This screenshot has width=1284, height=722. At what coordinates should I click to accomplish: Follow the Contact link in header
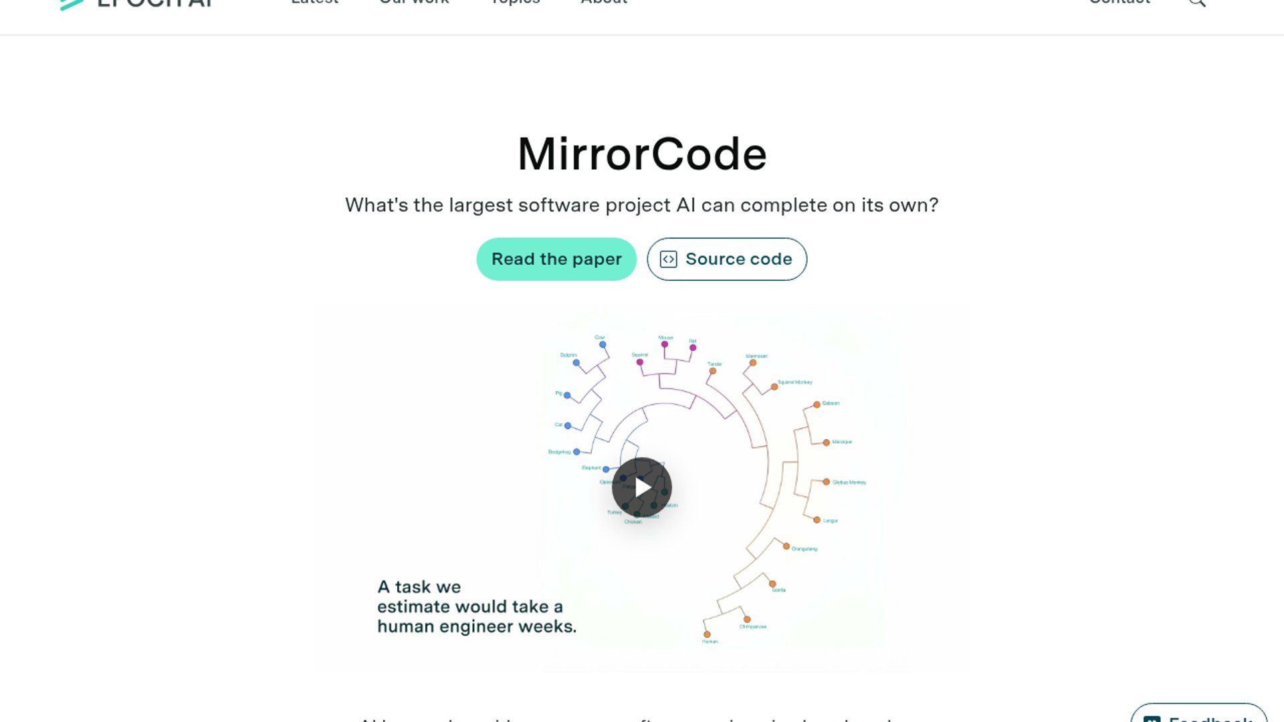1119,2
